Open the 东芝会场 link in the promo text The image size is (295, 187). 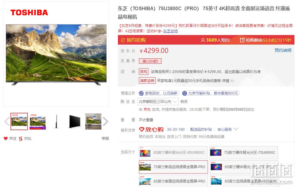(170, 31)
